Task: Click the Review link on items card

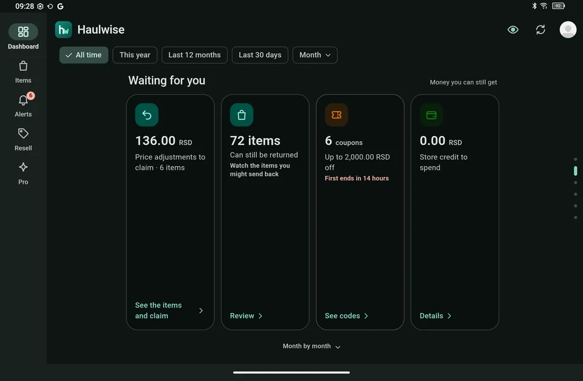Action: (x=246, y=315)
